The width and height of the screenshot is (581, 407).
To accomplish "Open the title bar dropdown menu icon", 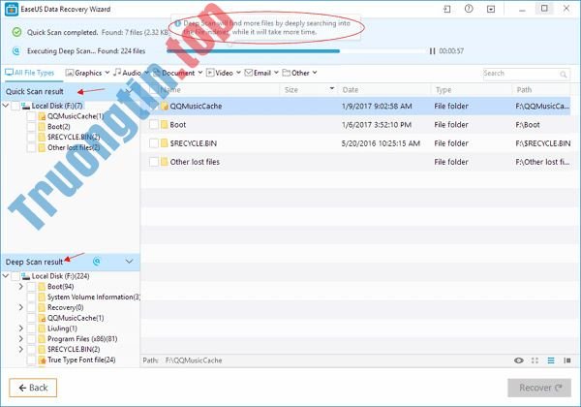I will 491,9.
